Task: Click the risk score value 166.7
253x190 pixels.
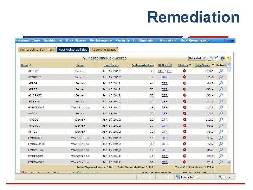Action: (209, 83)
